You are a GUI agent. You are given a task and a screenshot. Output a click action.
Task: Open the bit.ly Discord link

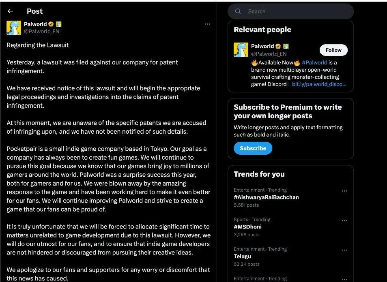pos(319,84)
